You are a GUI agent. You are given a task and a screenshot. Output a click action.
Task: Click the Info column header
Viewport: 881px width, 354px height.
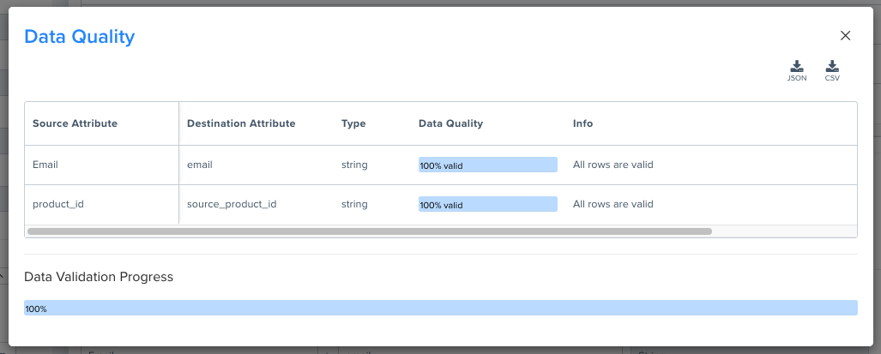582,123
